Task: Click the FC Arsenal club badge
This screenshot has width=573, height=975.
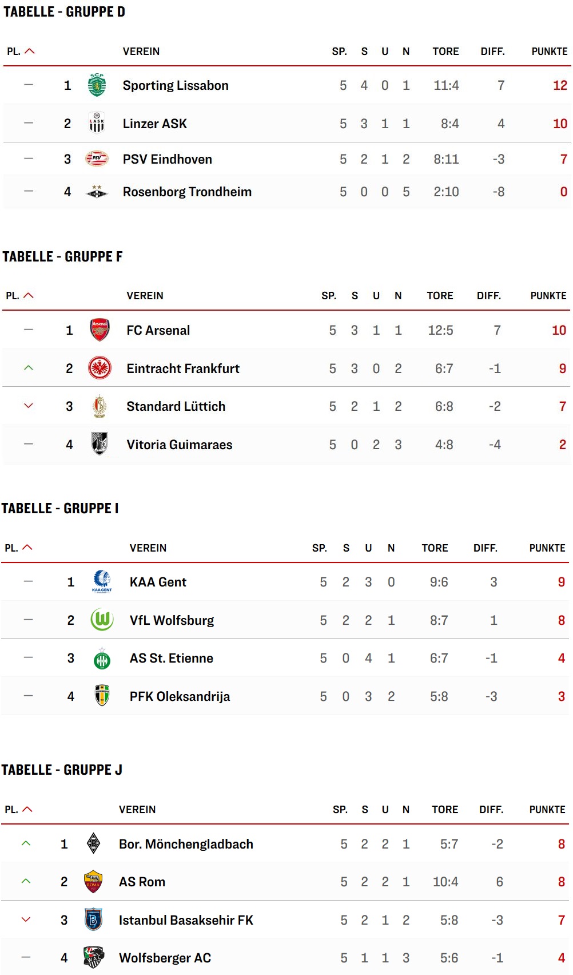Action: coord(100,330)
